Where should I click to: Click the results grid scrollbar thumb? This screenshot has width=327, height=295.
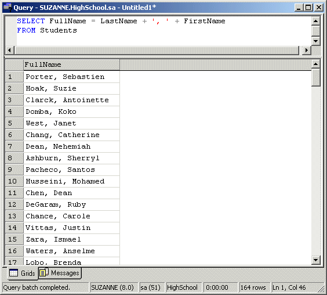pos(316,77)
